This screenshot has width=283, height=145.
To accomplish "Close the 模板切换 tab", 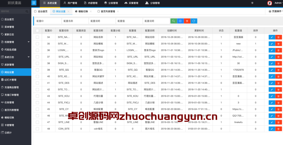I will coord(91,11).
